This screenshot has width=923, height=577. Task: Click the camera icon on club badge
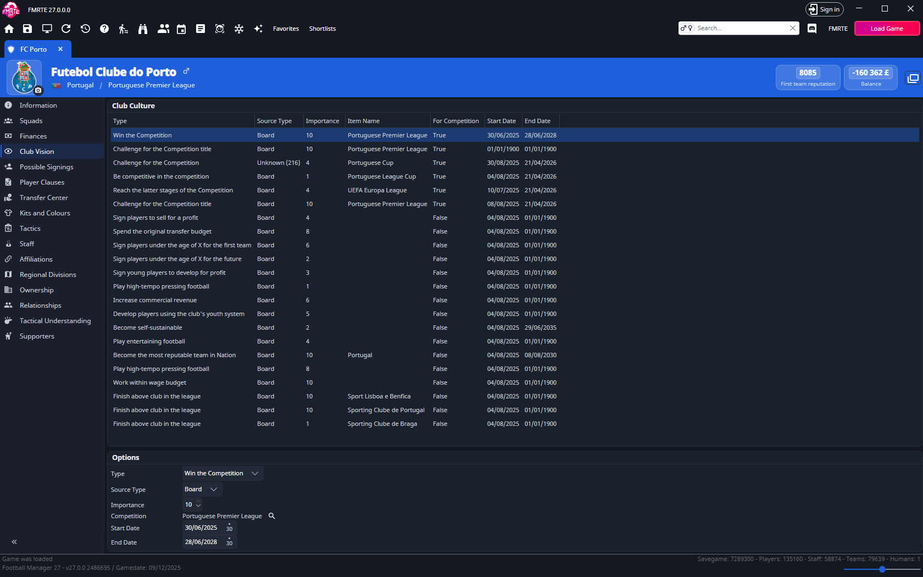(x=38, y=90)
